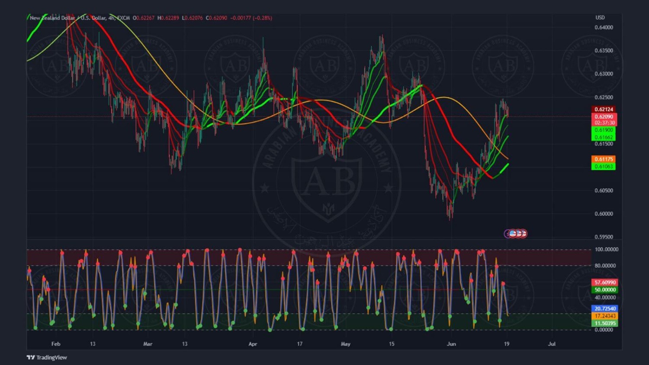
Task: Click the green 0.61063 price label
Action: click(x=603, y=166)
